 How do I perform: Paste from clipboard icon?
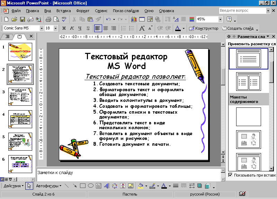90,19
